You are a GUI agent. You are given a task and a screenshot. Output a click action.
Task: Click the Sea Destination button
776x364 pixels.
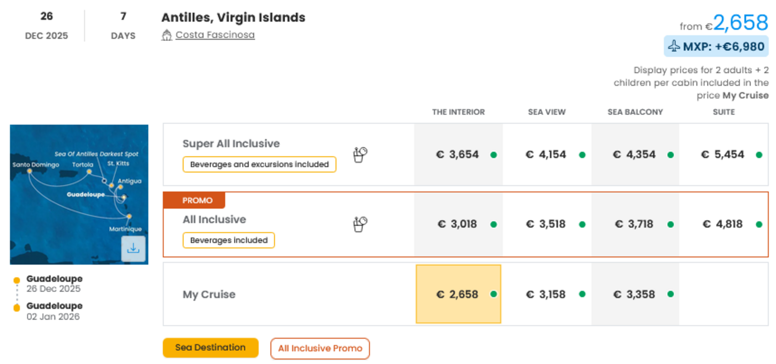coord(211,348)
